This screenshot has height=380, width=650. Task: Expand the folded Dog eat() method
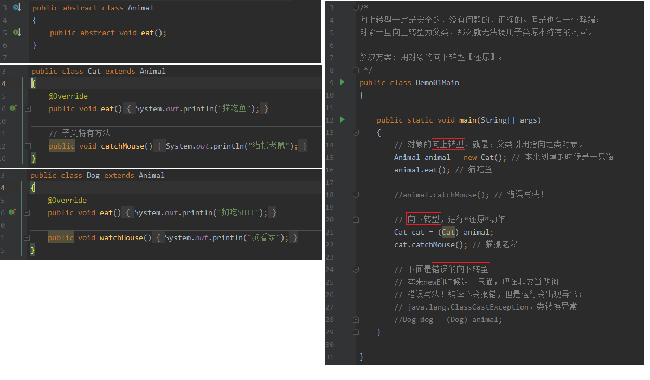click(28, 212)
